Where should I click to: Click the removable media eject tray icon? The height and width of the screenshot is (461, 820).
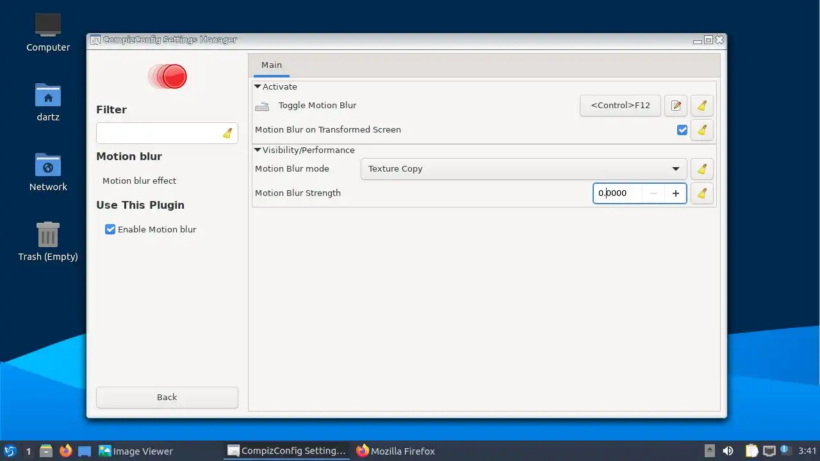click(709, 451)
